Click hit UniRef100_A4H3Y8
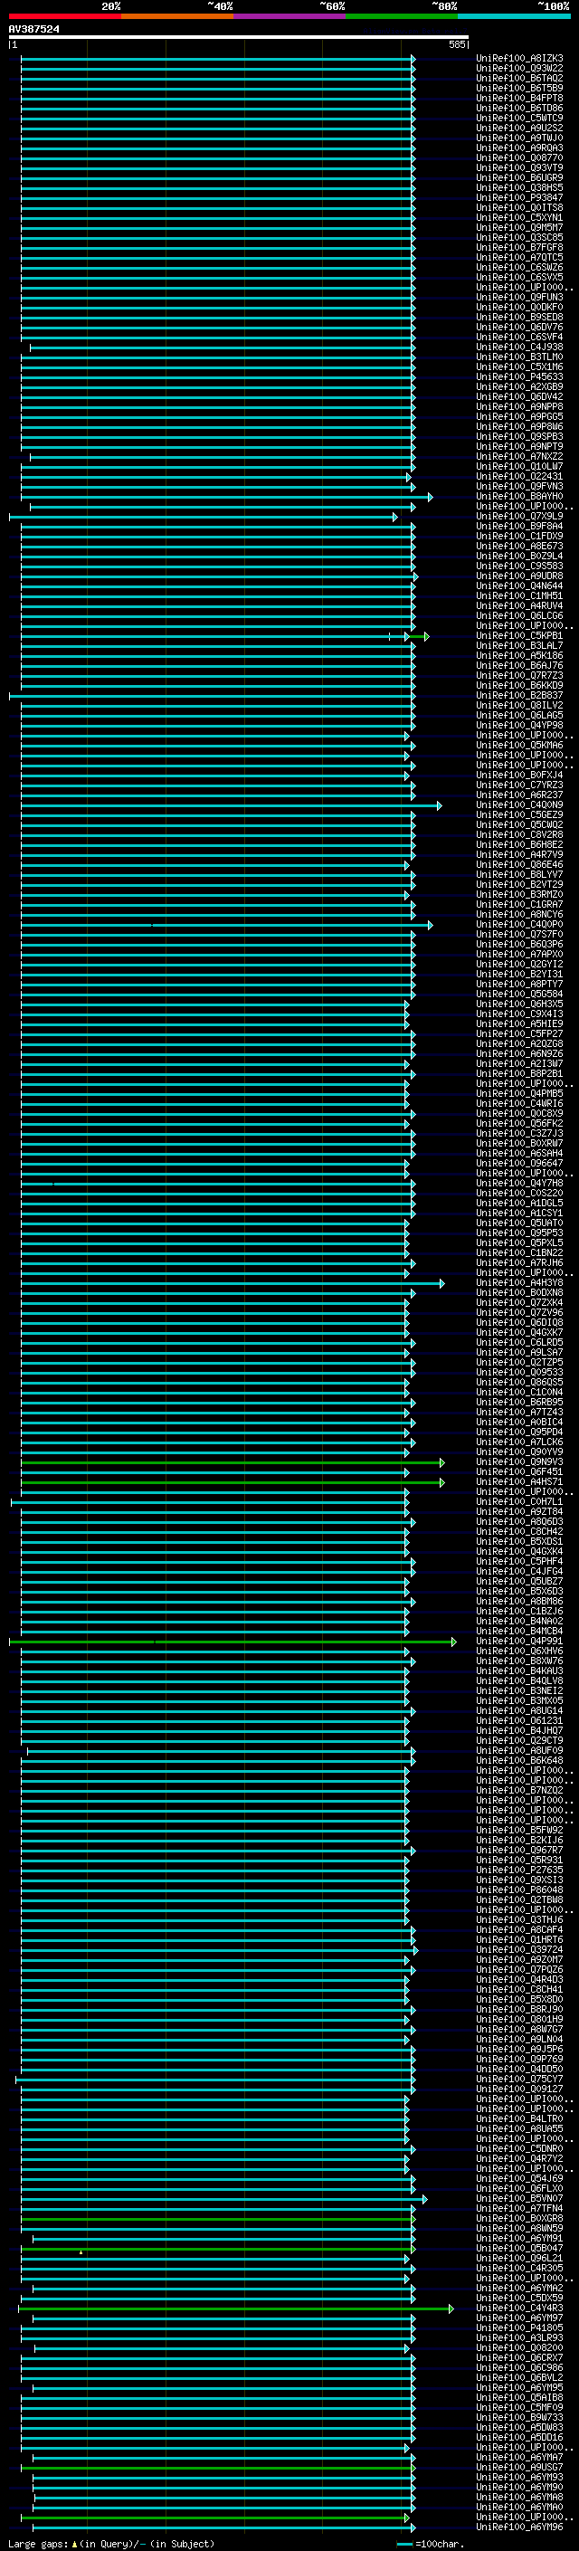 pos(519,1283)
